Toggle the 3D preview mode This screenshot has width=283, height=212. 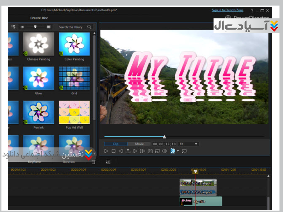coord(173,151)
